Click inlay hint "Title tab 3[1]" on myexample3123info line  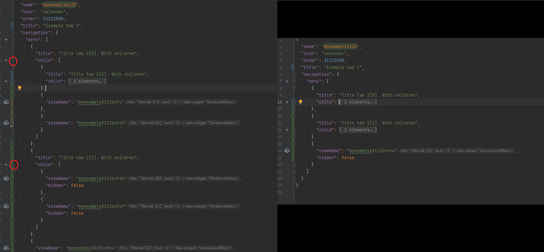[x=181, y=102]
